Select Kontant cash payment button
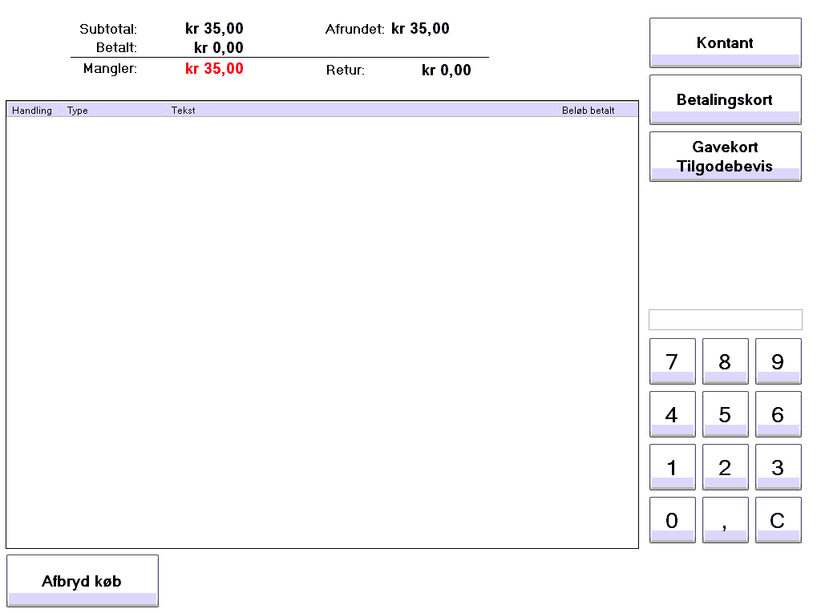The width and height of the screenshot is (817, 613). coord(725,43)
